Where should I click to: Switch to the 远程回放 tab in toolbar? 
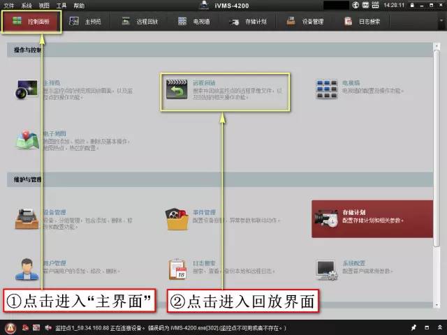pos(142,22)
